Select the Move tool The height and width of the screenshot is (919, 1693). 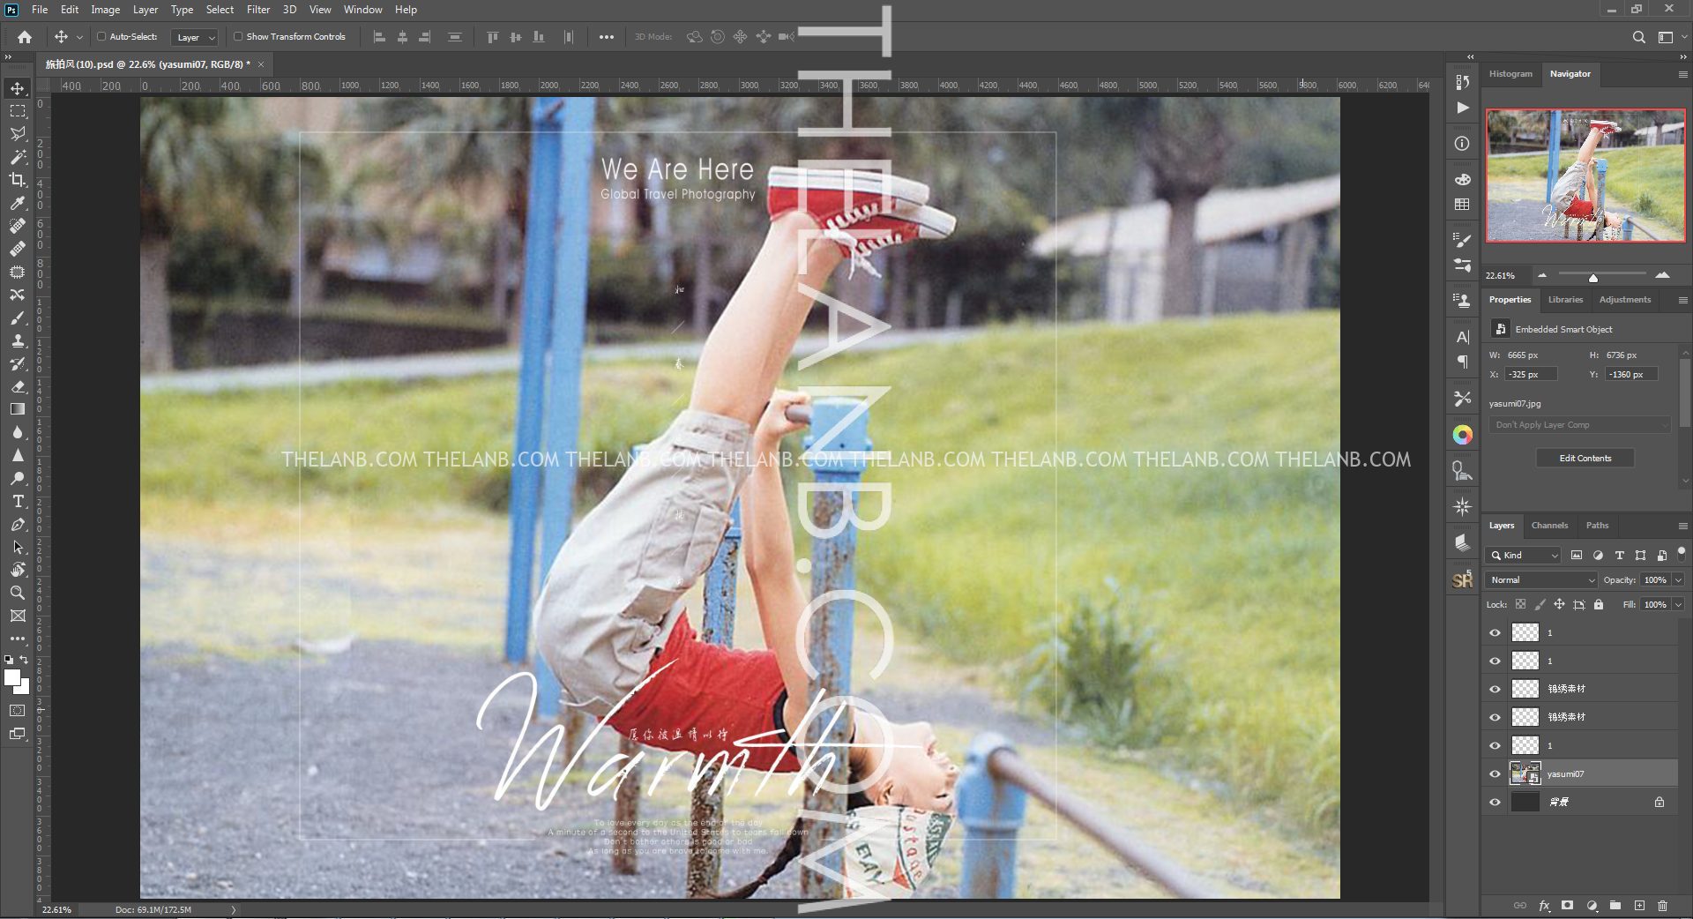[x=18, y=88]
